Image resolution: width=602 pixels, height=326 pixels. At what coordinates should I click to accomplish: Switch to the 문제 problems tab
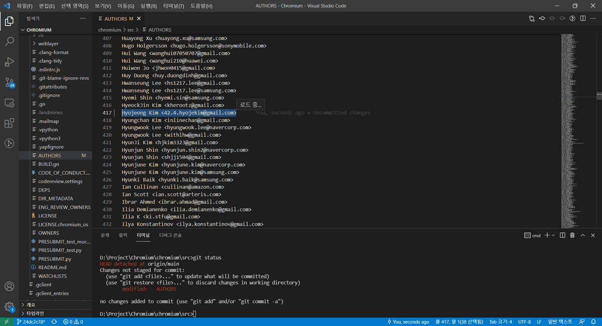click(x=105, y=235)
